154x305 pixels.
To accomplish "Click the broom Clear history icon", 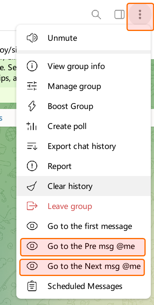I will [32, 186].
